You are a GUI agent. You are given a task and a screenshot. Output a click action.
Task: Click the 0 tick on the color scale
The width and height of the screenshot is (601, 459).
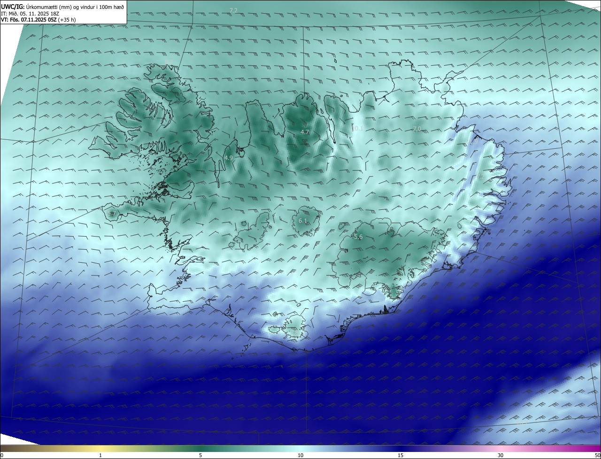(x=2, y=455)
